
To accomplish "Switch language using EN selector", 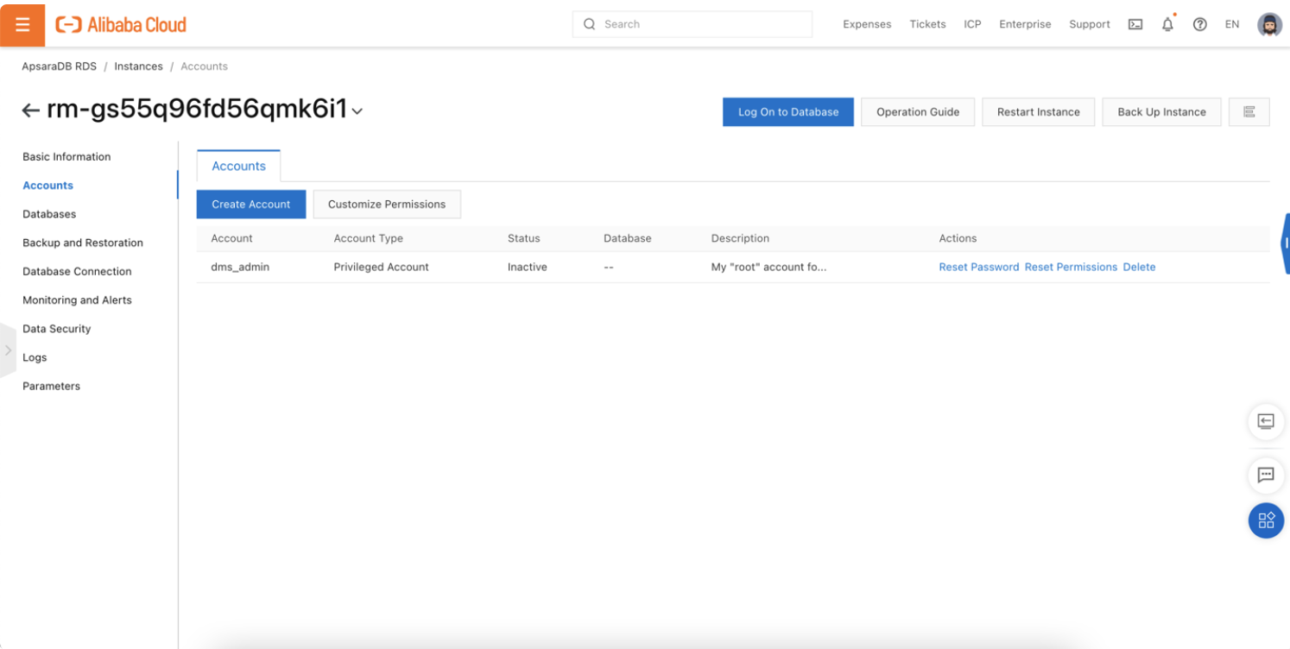I will click(1232, 24).
